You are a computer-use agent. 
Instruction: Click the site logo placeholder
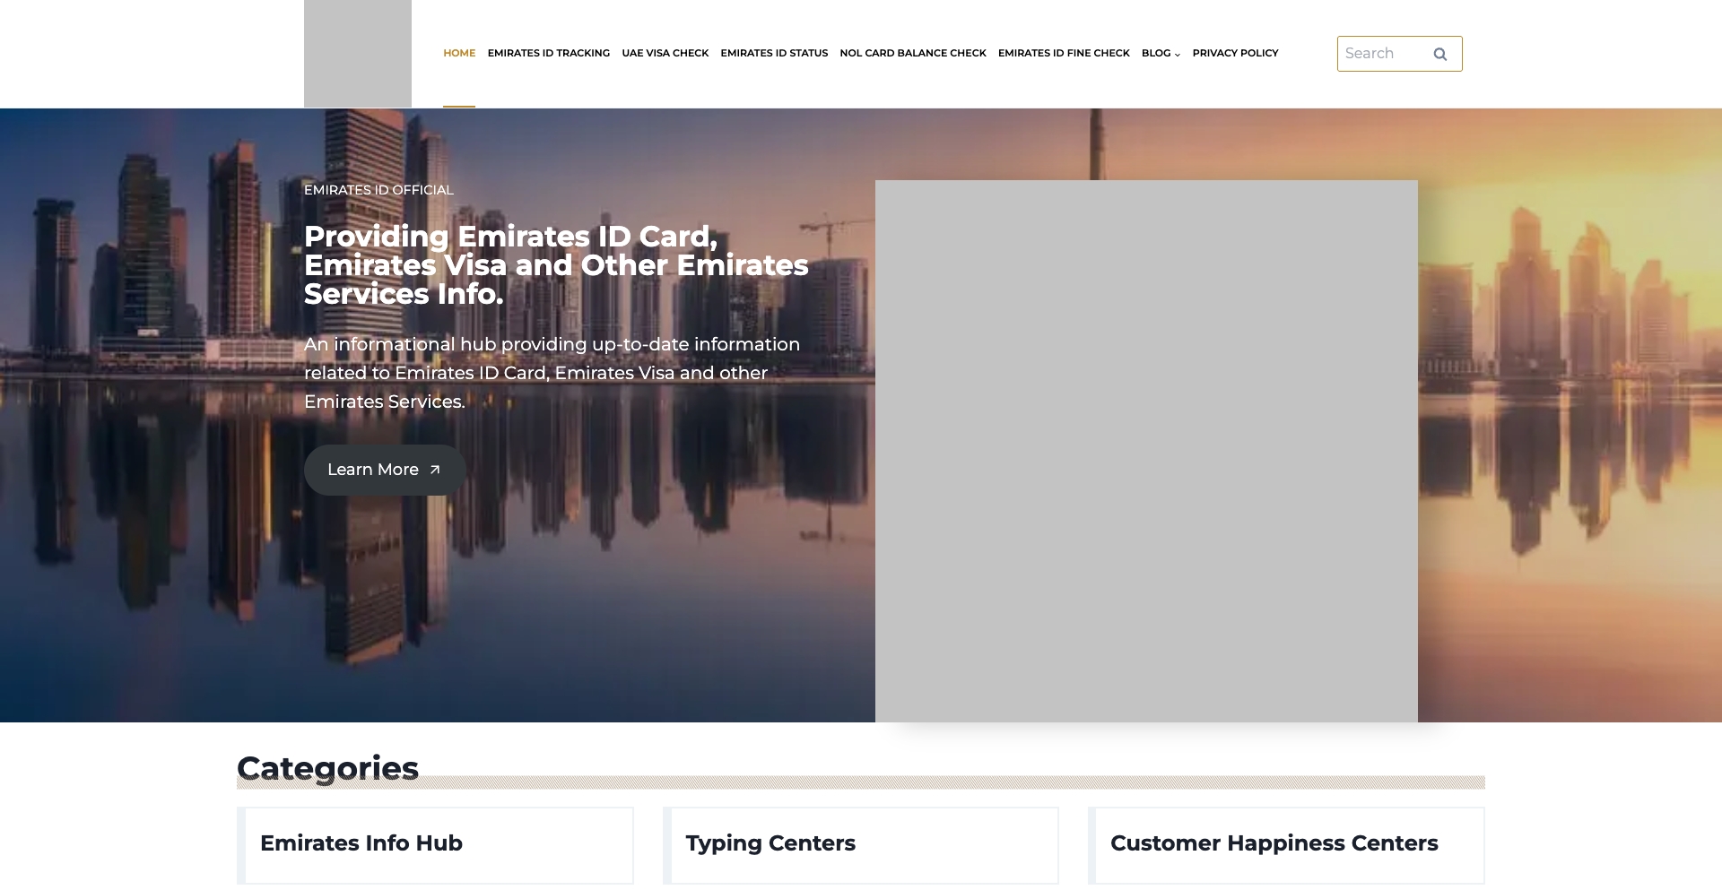357,54
